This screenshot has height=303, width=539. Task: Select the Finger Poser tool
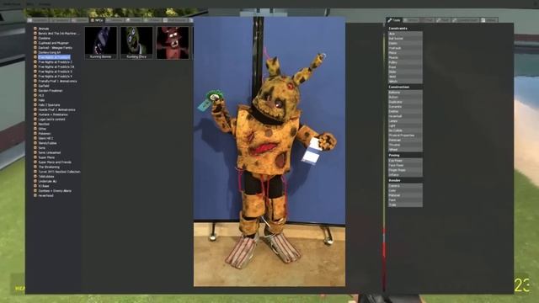tap(405, 170)
